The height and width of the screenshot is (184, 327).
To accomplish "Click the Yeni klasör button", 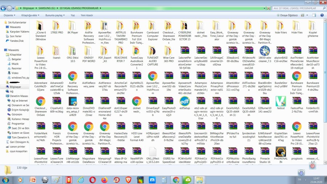I will pyautogui.click(x=87, y=16).
